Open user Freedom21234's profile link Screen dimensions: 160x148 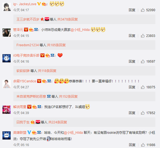(28, 45)
